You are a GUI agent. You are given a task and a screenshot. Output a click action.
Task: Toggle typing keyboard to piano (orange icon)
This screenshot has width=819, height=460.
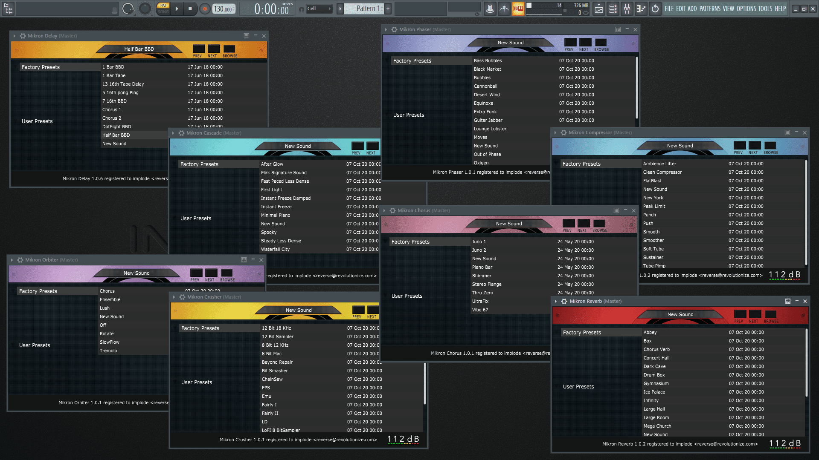tap(518, 9)
